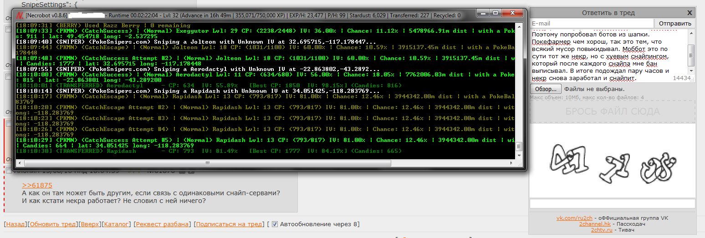
Task: Click 'Подписаться на тред' link
Action: (230, 224)
